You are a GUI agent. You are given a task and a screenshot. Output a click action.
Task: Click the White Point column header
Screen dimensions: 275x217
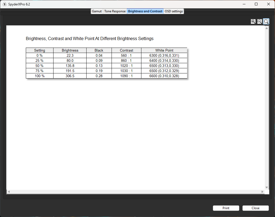click(x=164, y=50)
